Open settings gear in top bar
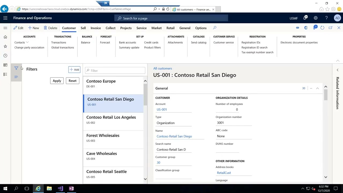343x193 pixels. (316, 18)
